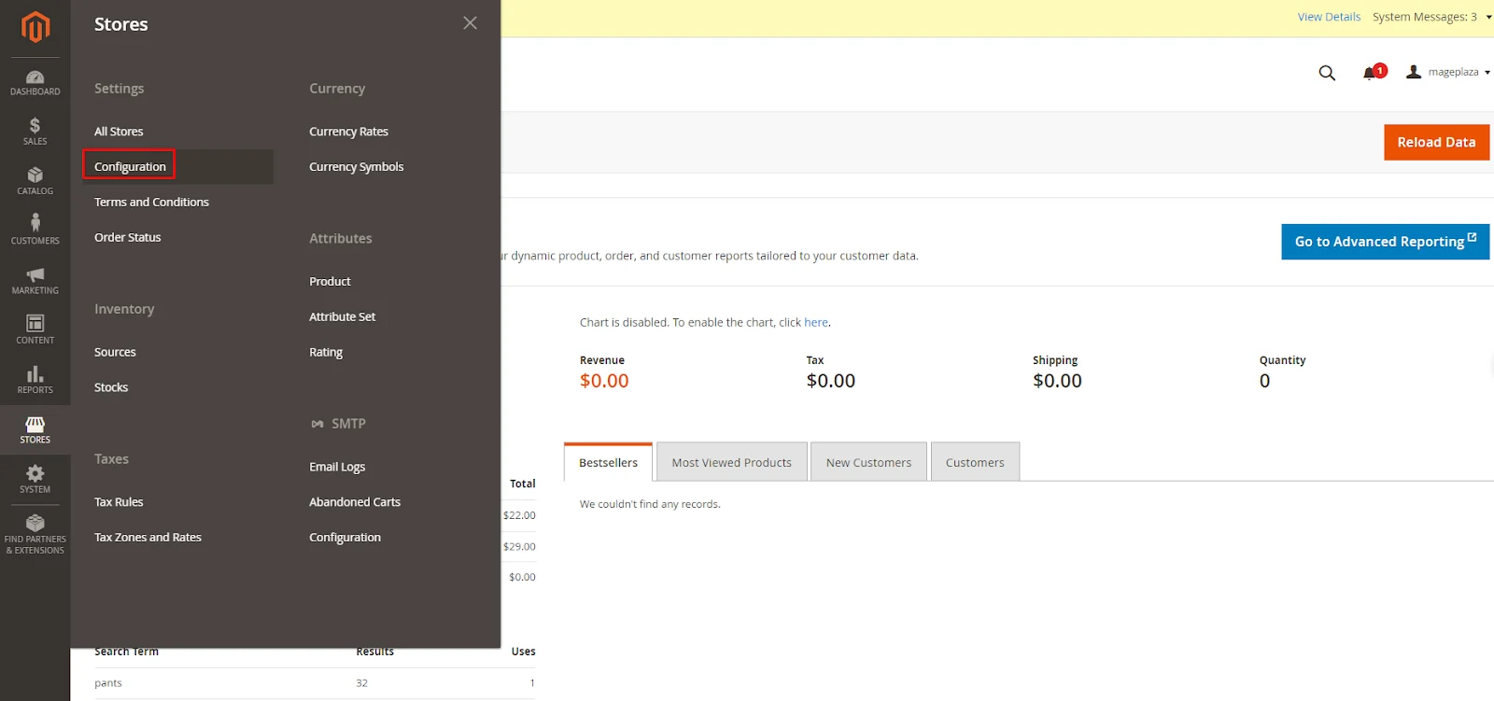Open the Catalog sidebar menu
Screen dimensions: 1494x701
coord(35,181)
